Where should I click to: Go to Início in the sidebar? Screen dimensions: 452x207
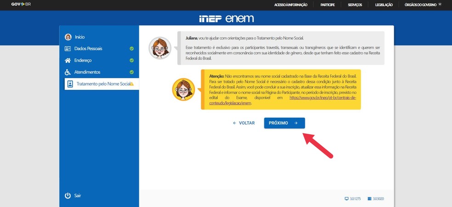(80, 37)
